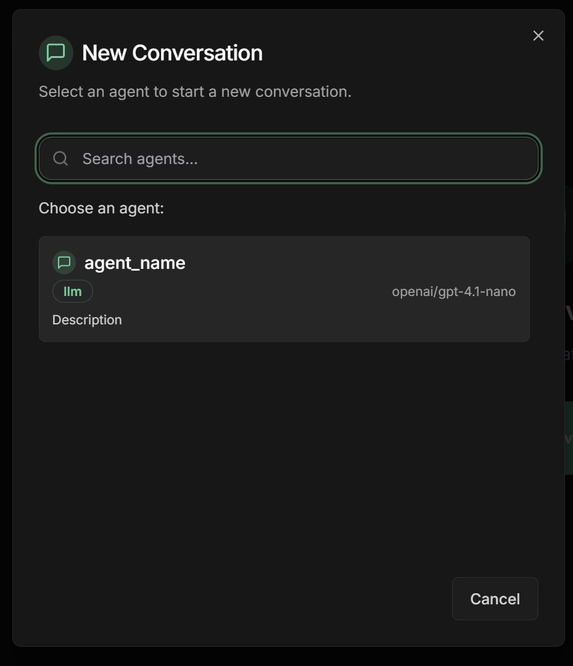
Task: Select the Description label on the agent card
Action: (x=87, y=319)
